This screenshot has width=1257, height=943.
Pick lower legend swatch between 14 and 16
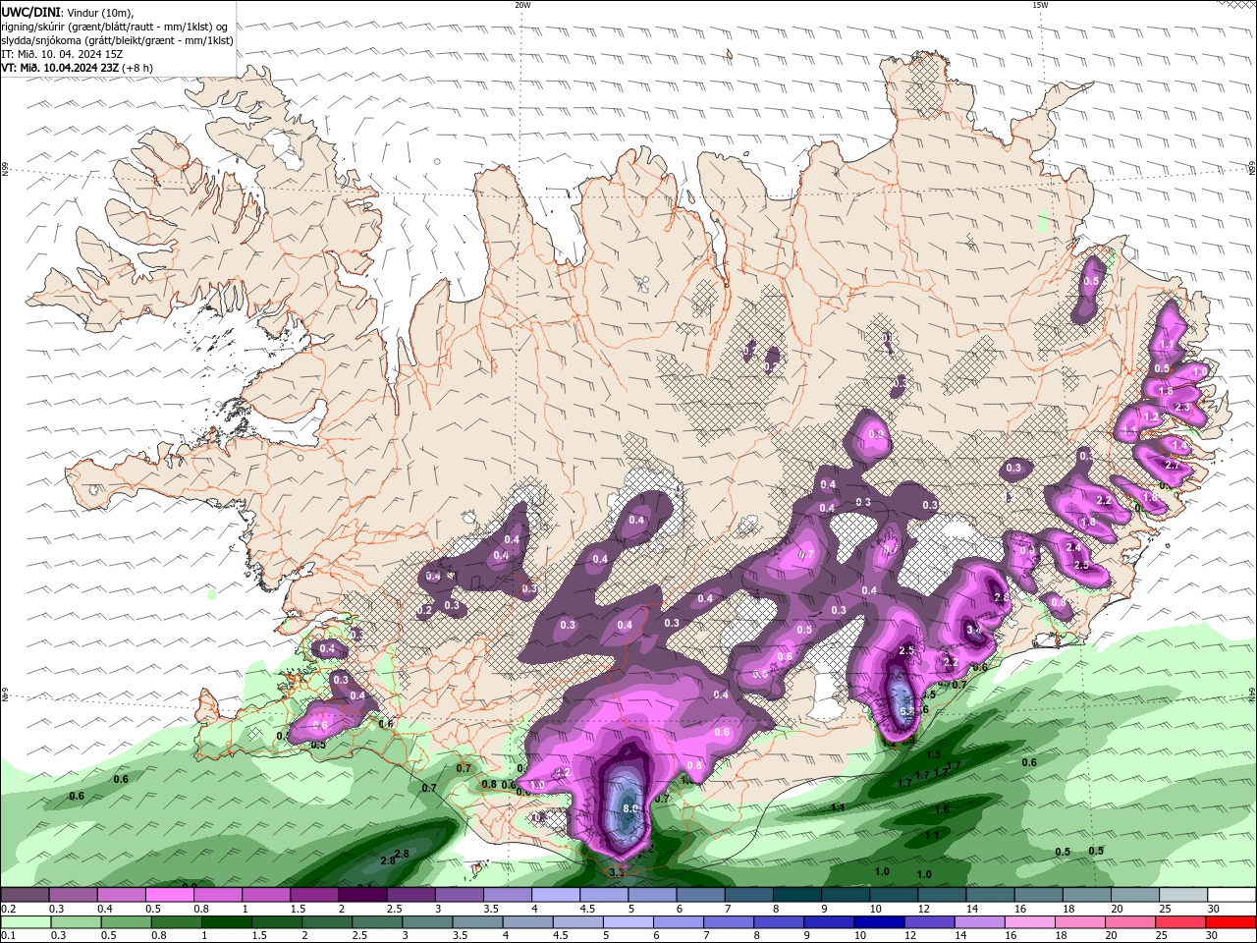[978, 922]
